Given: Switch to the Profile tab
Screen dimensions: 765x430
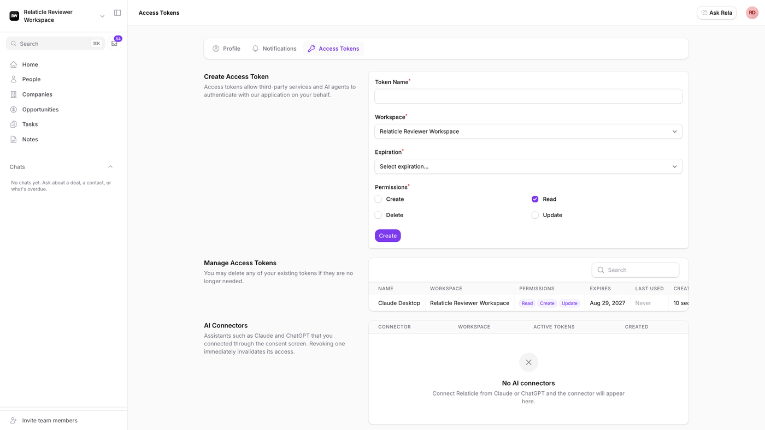Looking at the screenshot, I should (x=226, y=49).
